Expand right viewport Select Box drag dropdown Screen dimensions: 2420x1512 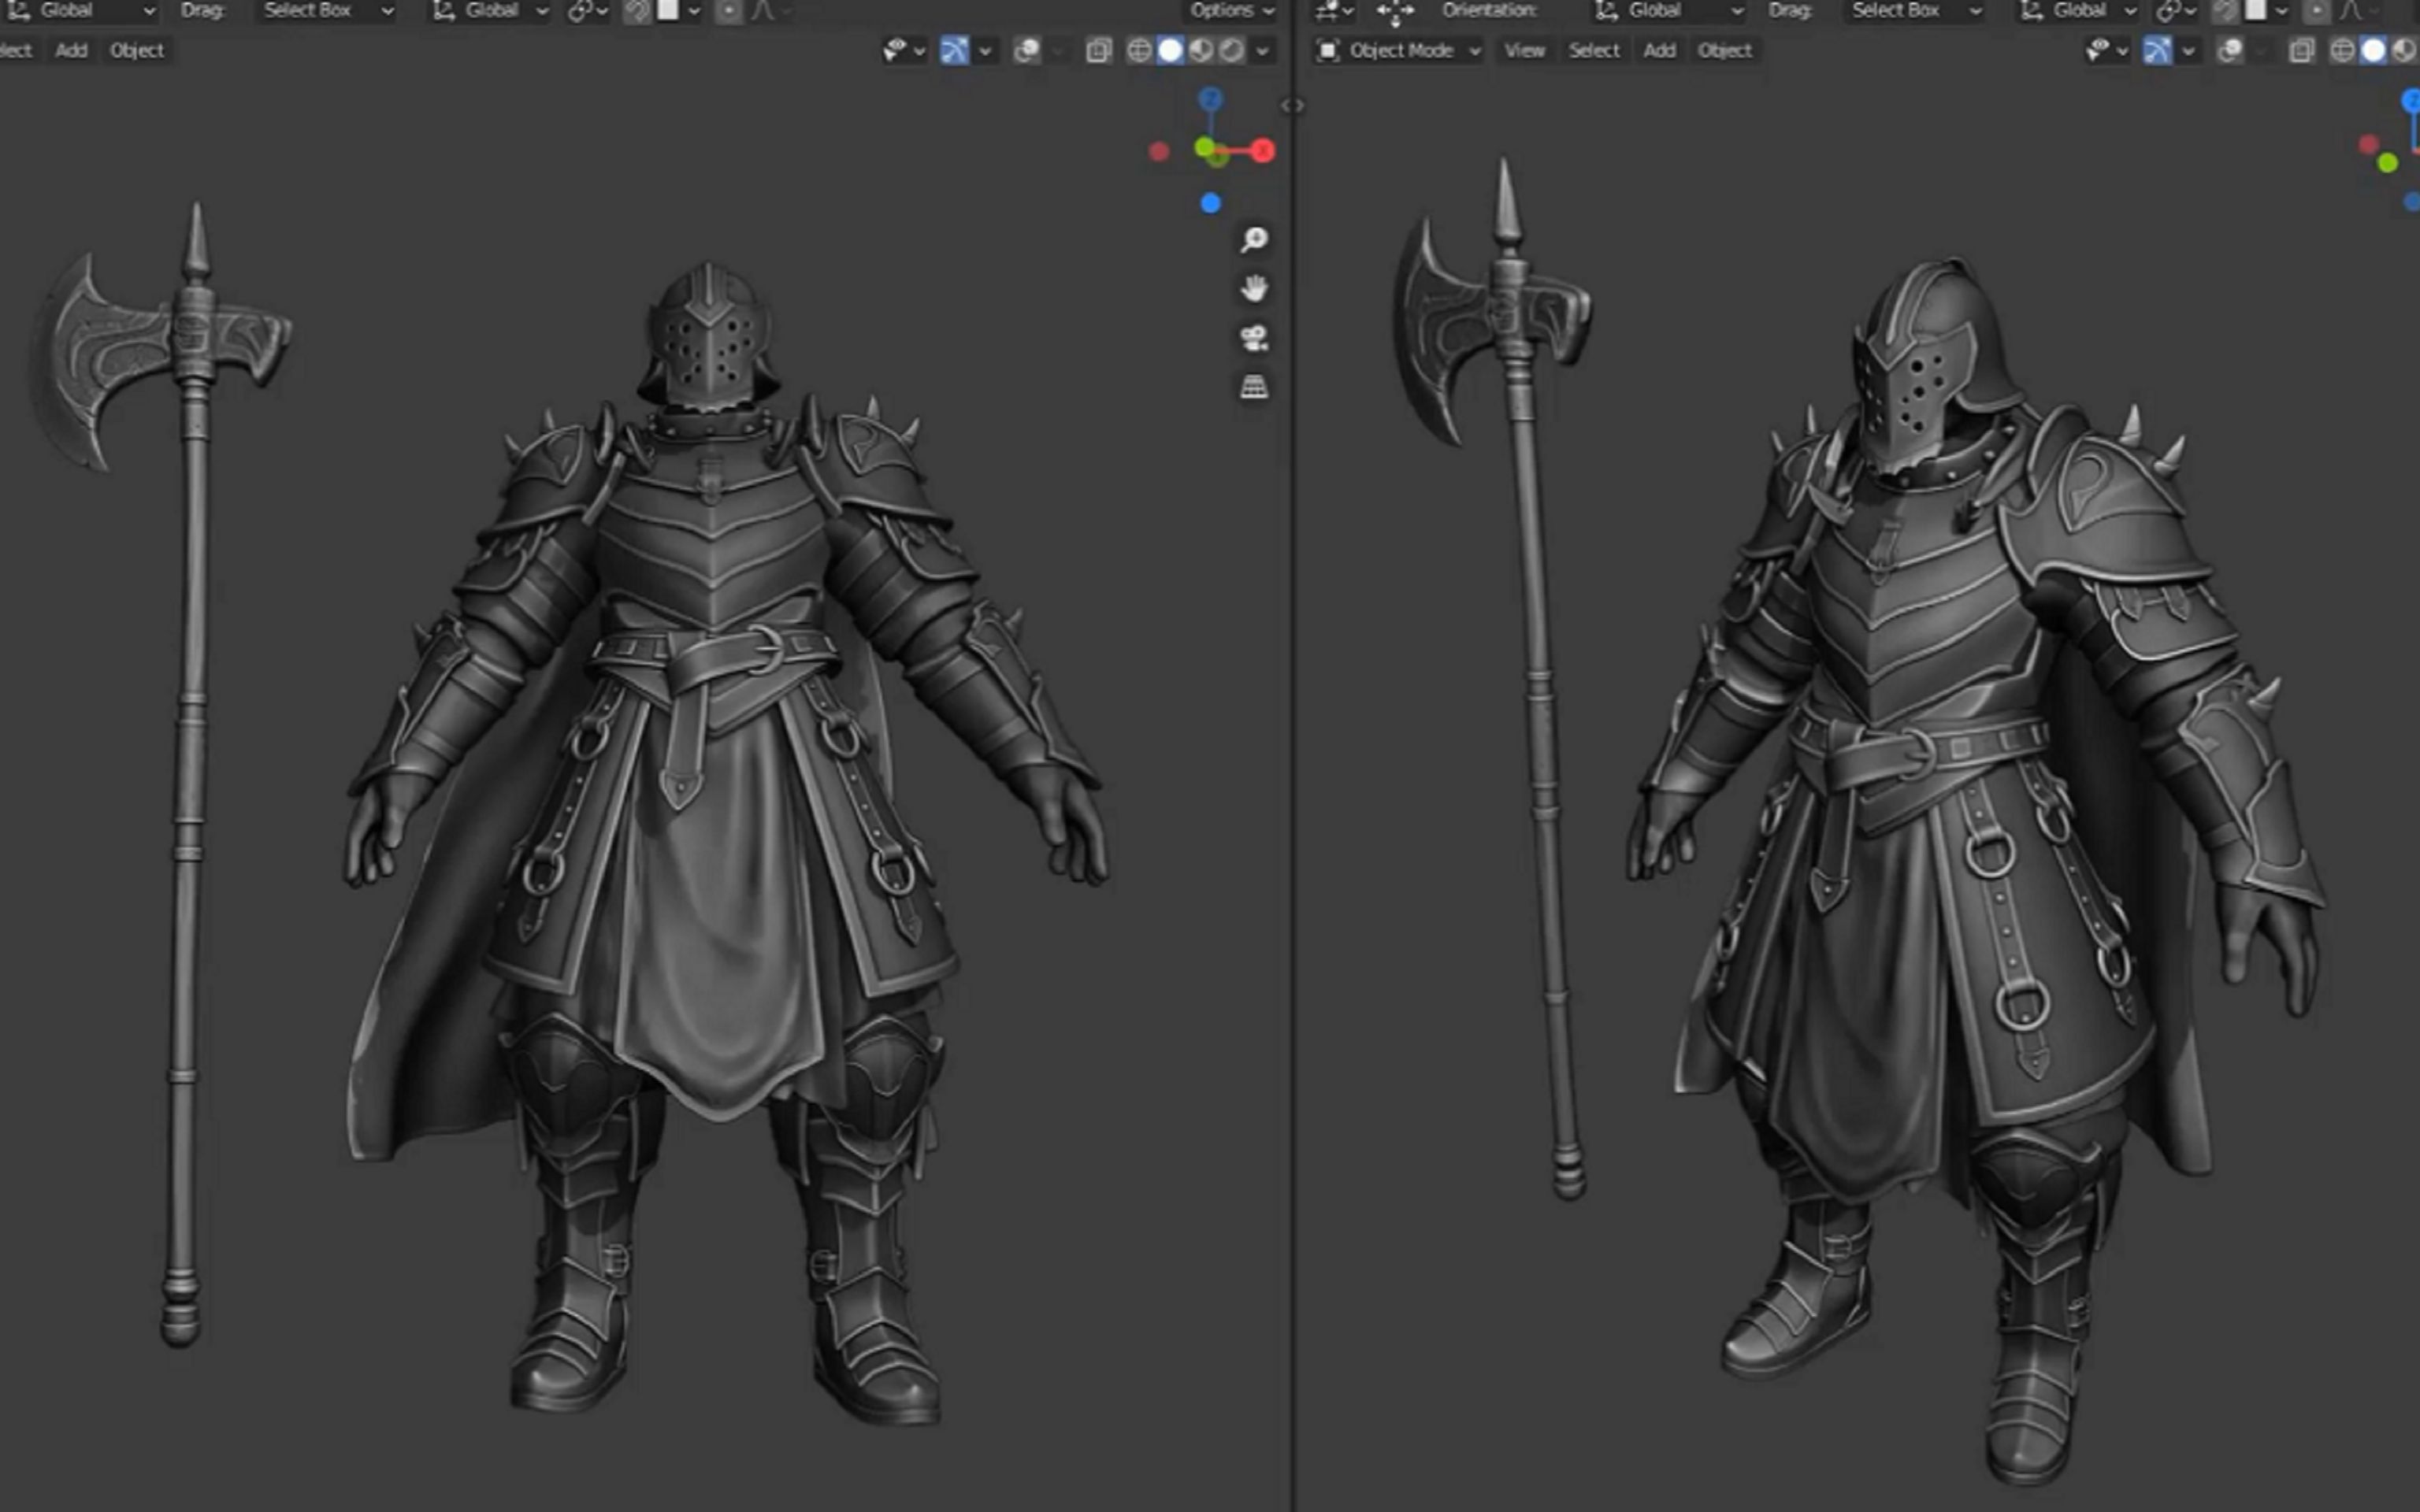pyautogui.click(x=1915, y=11)
